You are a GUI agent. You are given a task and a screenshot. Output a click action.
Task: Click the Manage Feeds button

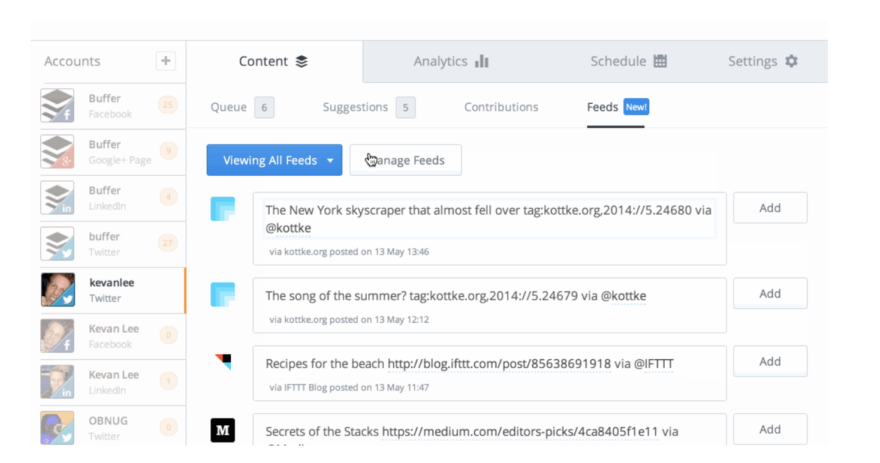[406, 160]
